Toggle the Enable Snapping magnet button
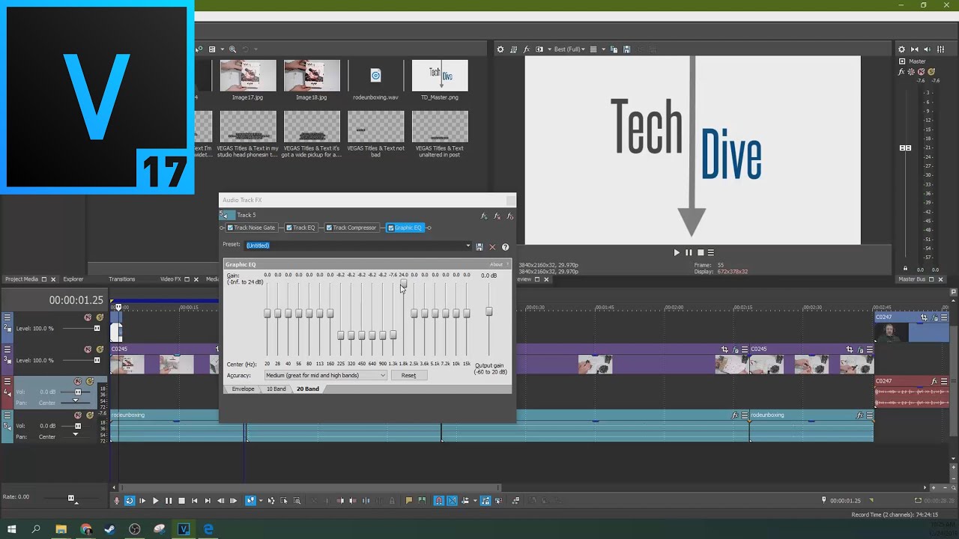959x539 pixels. pos(439,501)
